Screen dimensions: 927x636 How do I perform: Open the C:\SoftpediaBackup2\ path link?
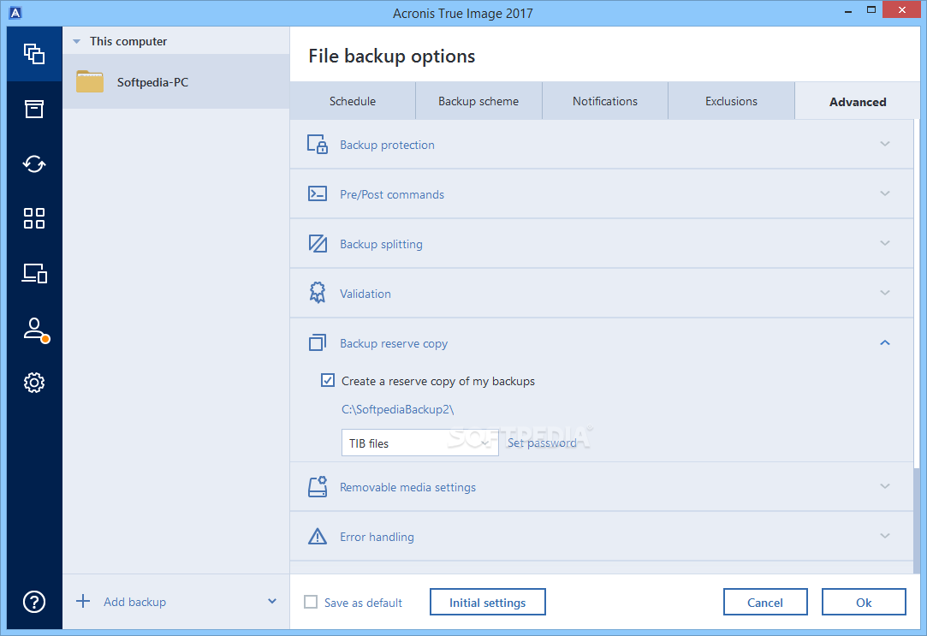pyautogui.click(x=397, y=410)
